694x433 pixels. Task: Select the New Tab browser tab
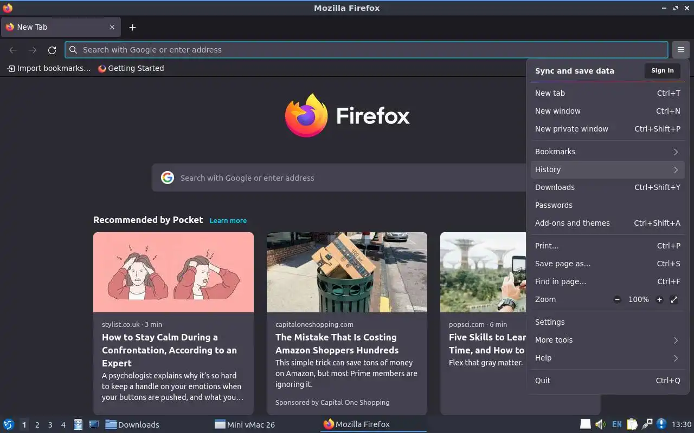pos(60,27)
